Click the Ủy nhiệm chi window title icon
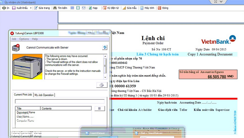Screen dimensions: 244x138 pos(2,2)
